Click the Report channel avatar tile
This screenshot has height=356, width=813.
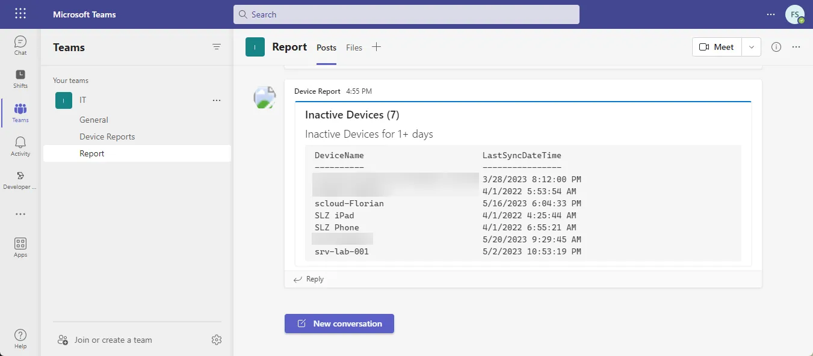[255, 47]
